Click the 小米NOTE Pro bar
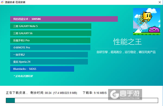This screenshot has width=163, height=106. 50,47
